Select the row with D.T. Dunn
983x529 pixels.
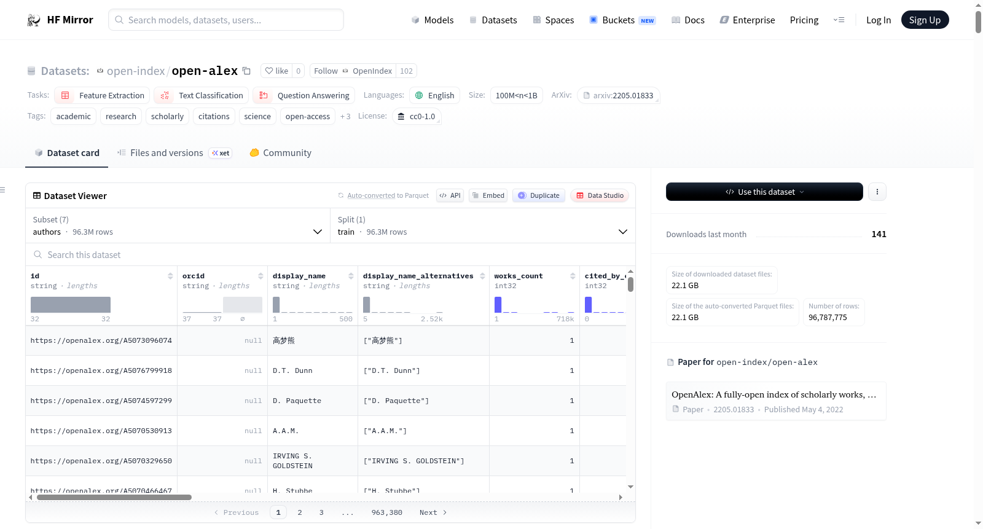click(326, 370)
